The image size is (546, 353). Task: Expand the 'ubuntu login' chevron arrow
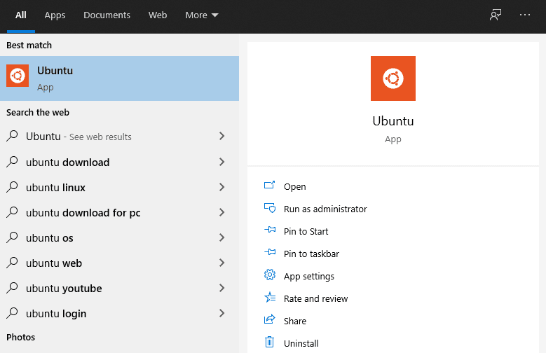point(221,313)
